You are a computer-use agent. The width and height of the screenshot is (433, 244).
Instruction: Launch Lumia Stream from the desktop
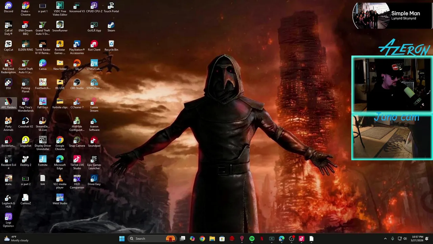94,105
